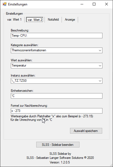Select the var. Wert 2 tab

click(35, 20)
